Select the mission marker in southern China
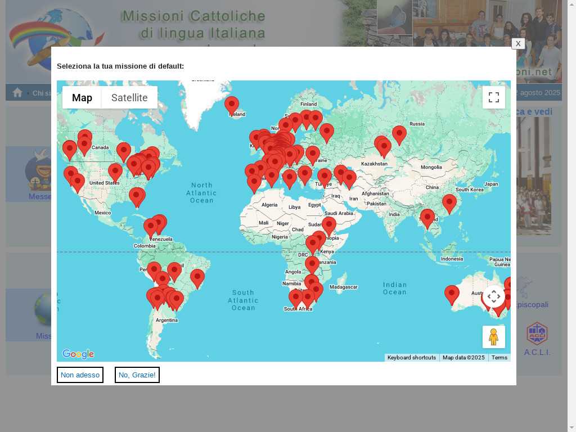Viewport: 576px width, 432px height. (x=449, y=204)
